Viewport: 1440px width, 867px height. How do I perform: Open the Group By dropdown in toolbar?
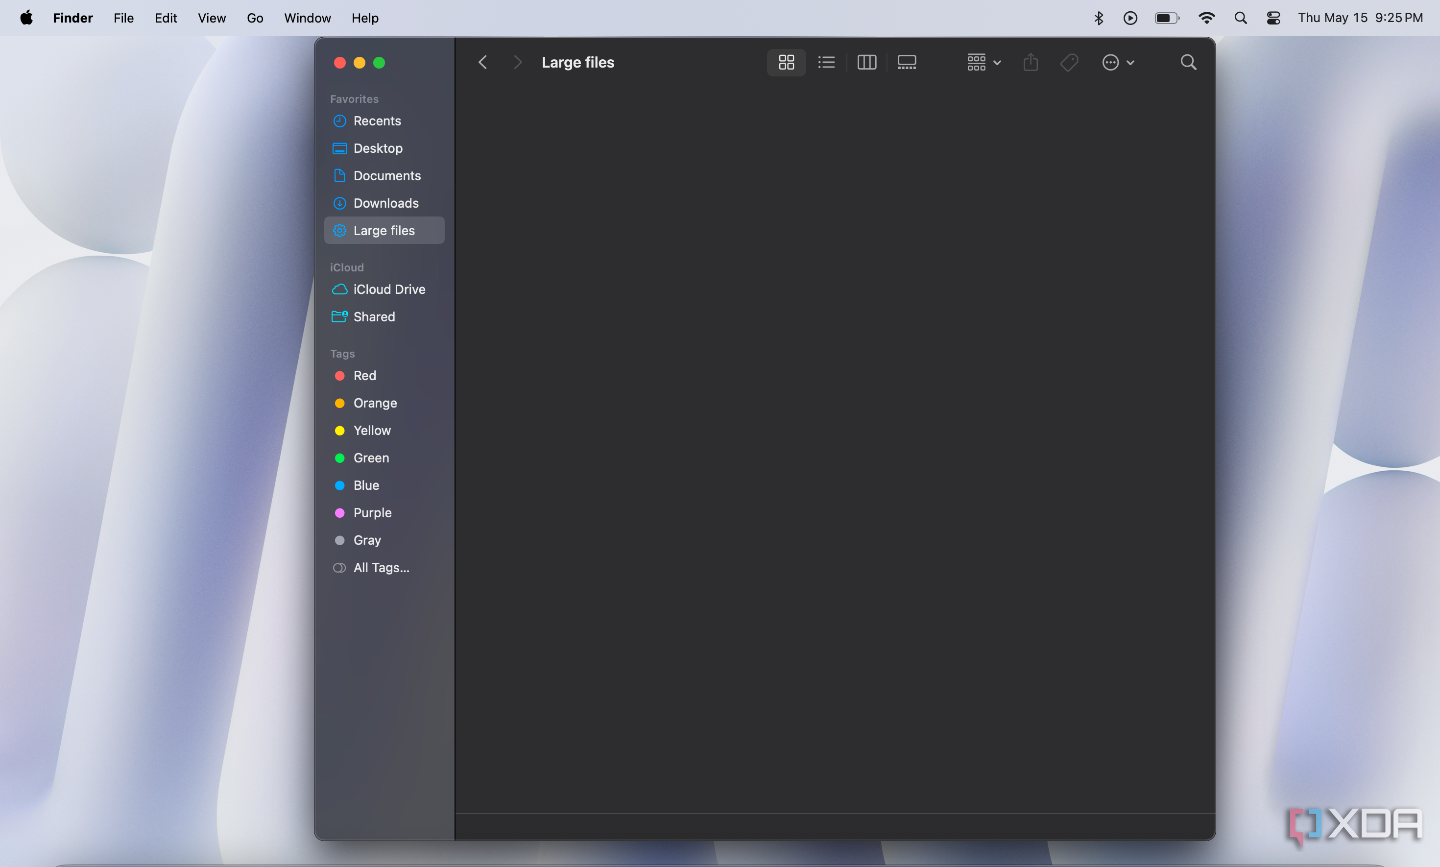[984, 63]
